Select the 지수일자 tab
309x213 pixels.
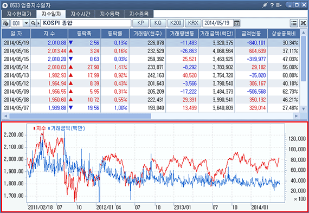click(51, 14)
